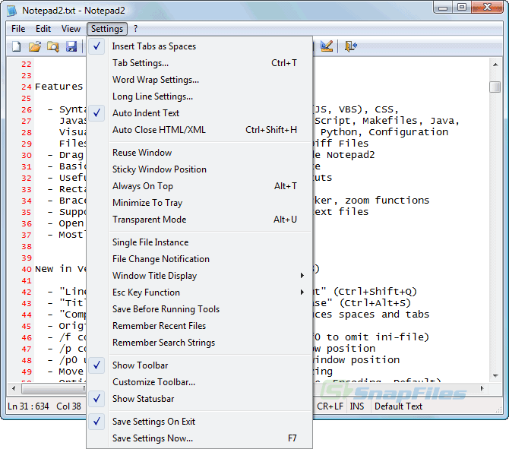The image size is (509, 449).
Task: Select Save Before Running Tools
Action: tap(199, 309)
